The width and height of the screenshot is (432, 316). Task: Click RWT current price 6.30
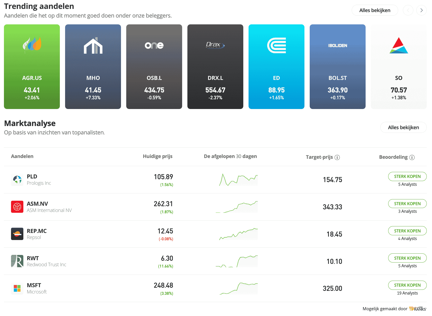167,258
